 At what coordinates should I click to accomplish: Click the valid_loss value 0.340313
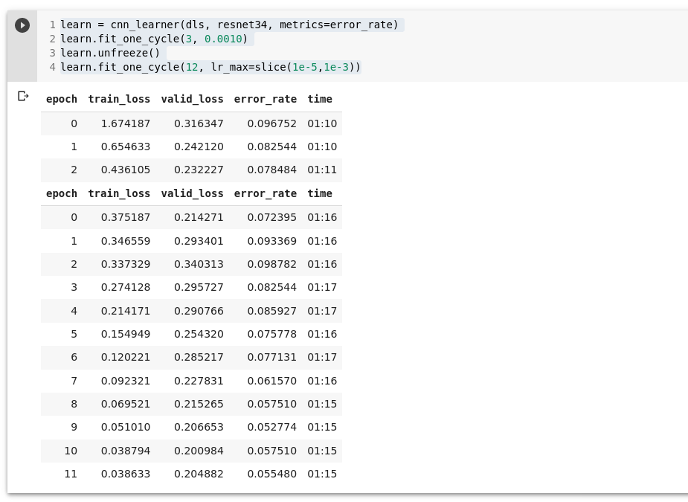199,264
